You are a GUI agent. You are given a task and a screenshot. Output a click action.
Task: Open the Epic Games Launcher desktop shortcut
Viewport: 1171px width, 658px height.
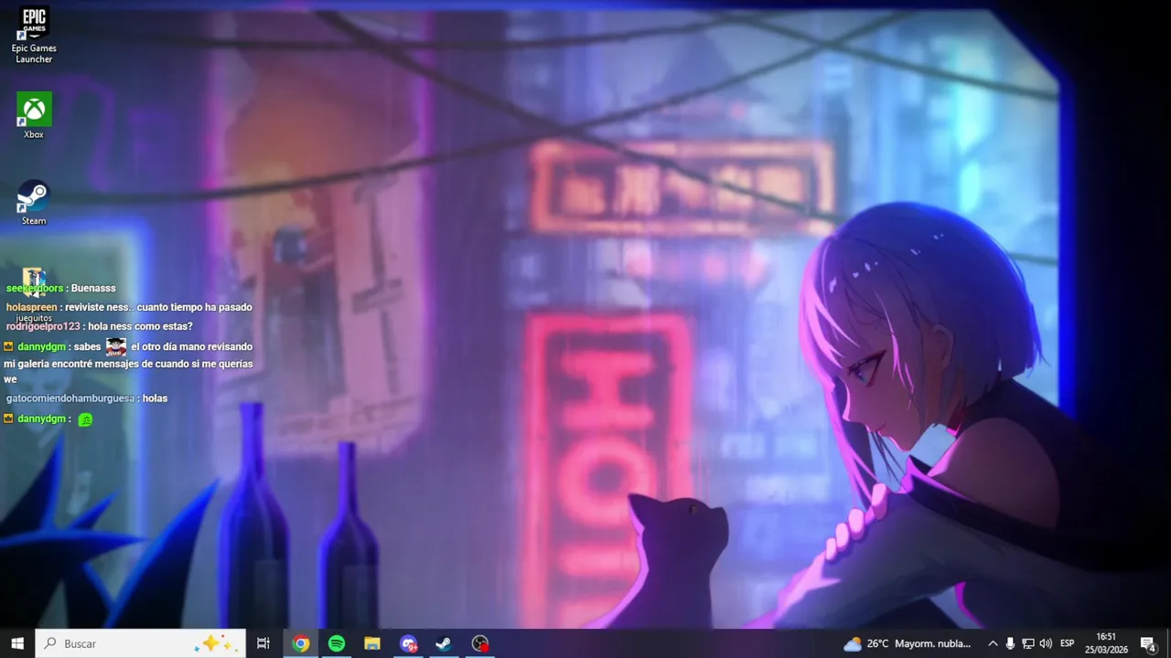34,35
